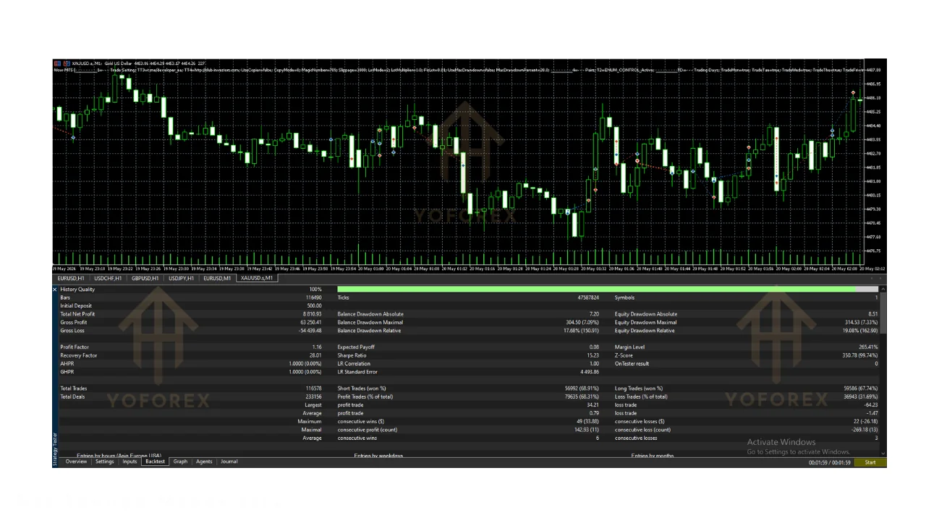Select the Initial Deposit value 500.00
The width and height of the screenshot is (926, 520).
coord(314,306)
